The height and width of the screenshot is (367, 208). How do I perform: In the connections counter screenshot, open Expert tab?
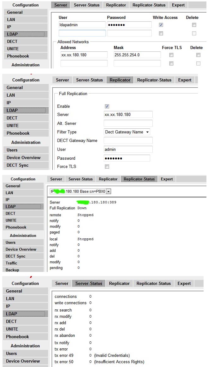(184, 283)
